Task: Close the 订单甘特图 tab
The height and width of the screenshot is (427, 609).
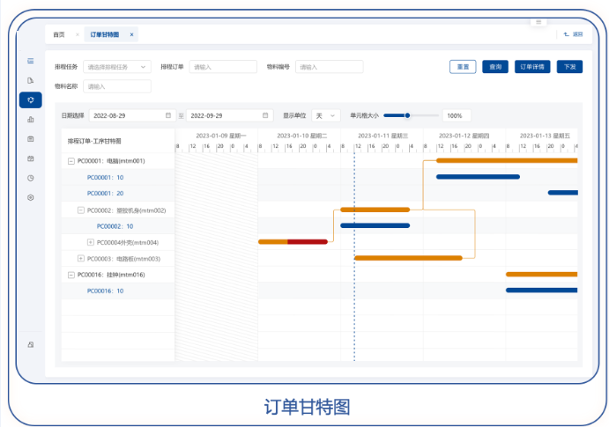Action: tap(131, 34)
